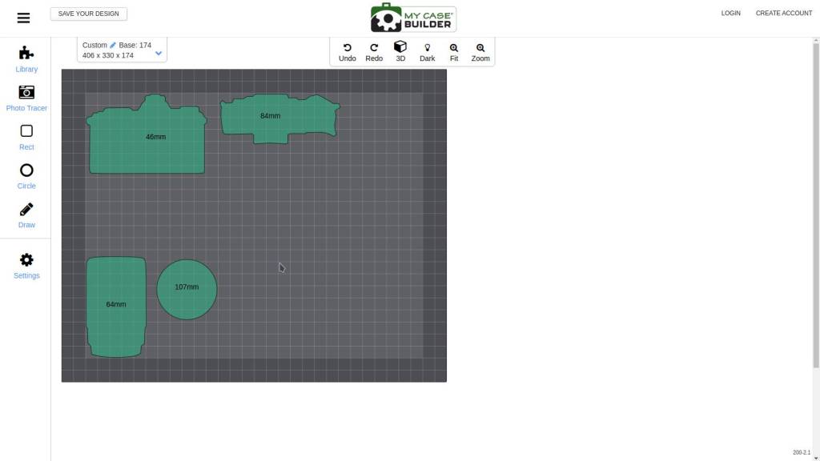Open the hamburger main menu
The image size is (820, 461).
click(x=23, y=18)
